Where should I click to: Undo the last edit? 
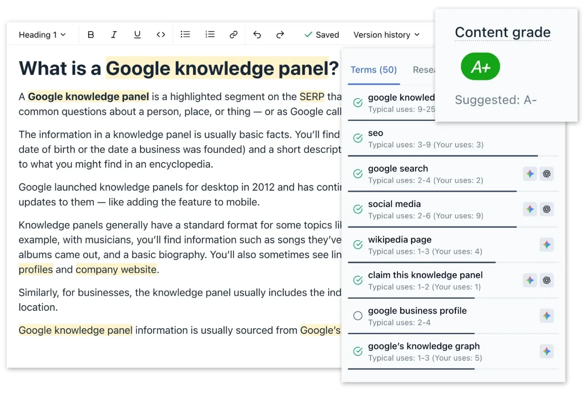[x=257, y=35]
